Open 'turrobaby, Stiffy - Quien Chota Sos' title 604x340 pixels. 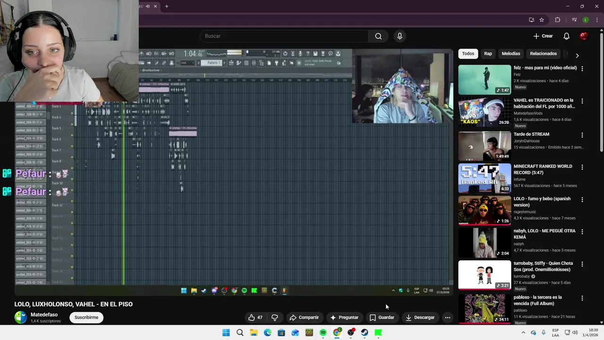(x=543, y=266)
